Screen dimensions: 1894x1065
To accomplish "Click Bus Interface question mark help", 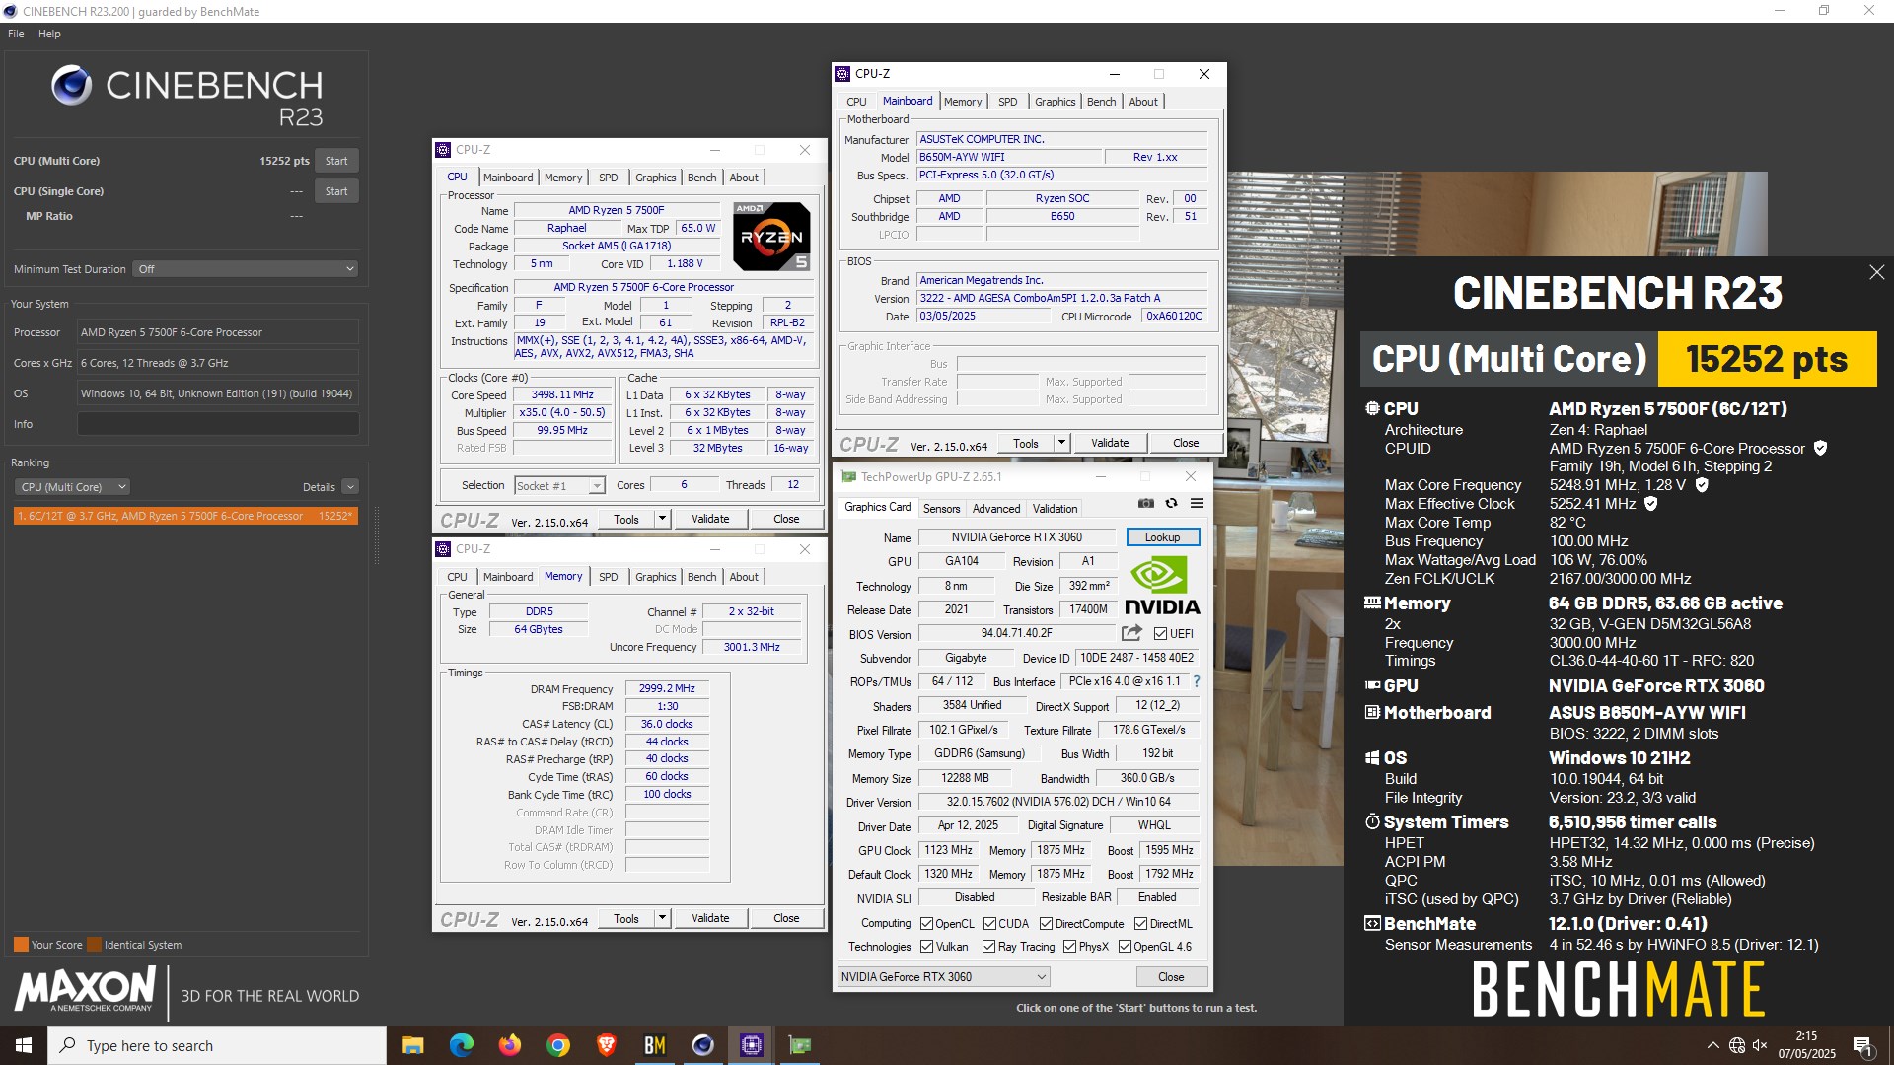I will pyautogui.click(x=1197, y=681).
